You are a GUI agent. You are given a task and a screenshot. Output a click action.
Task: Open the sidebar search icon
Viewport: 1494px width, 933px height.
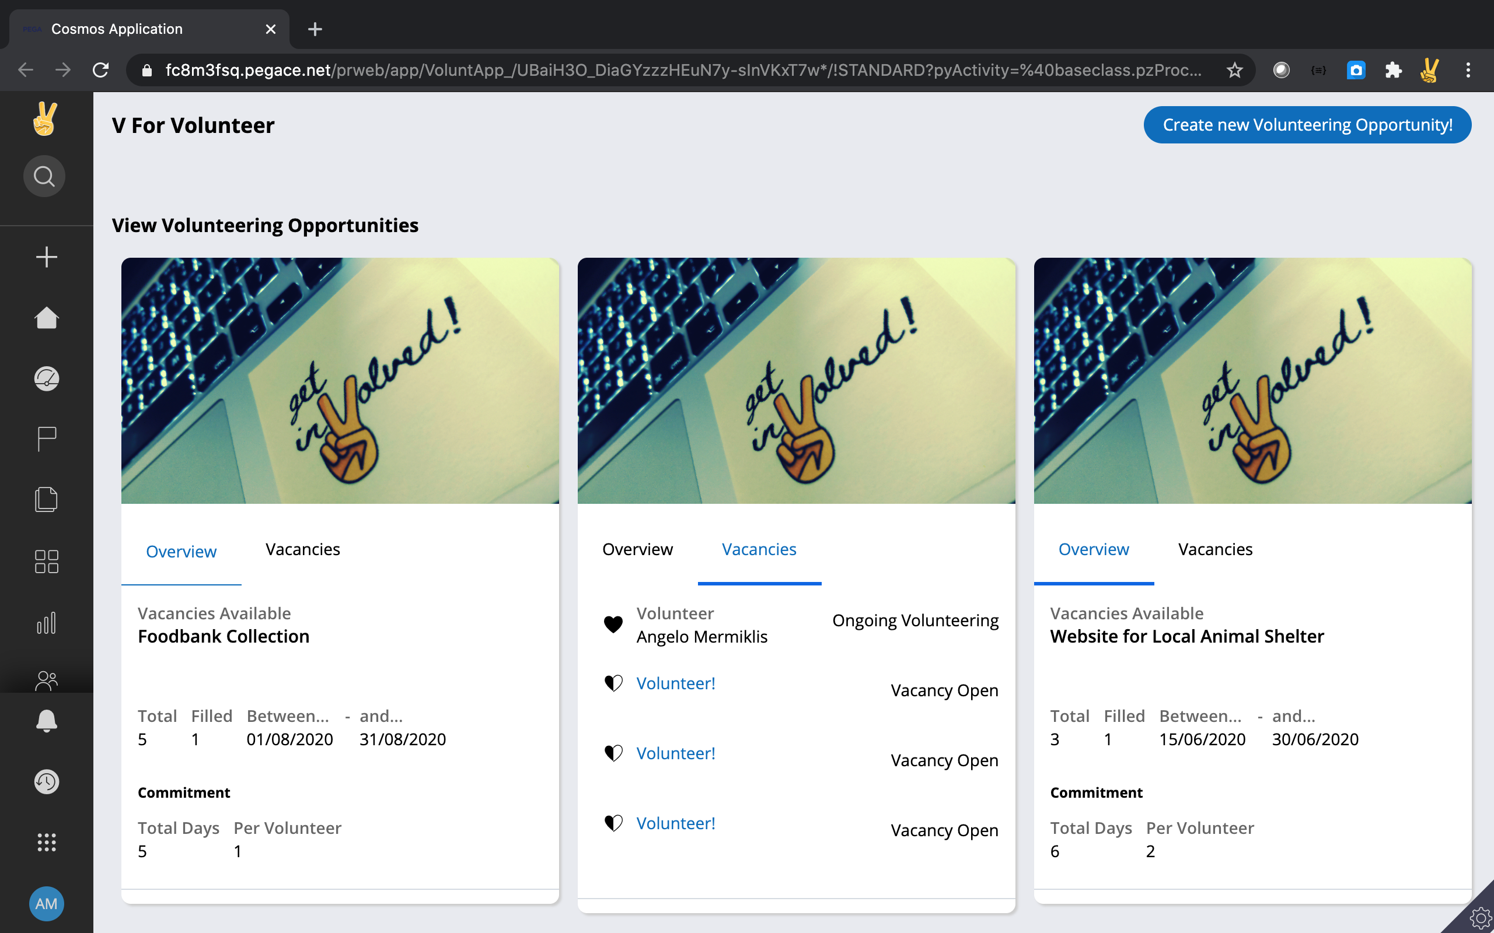[x=44, y=177]
